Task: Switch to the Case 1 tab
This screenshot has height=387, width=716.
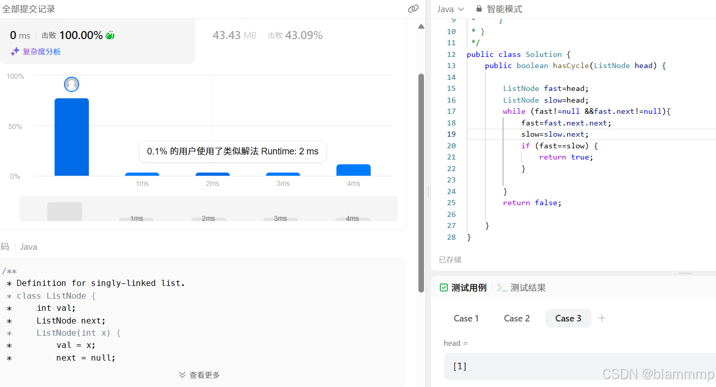Action: pyautogui.click(x=466, y=318)
